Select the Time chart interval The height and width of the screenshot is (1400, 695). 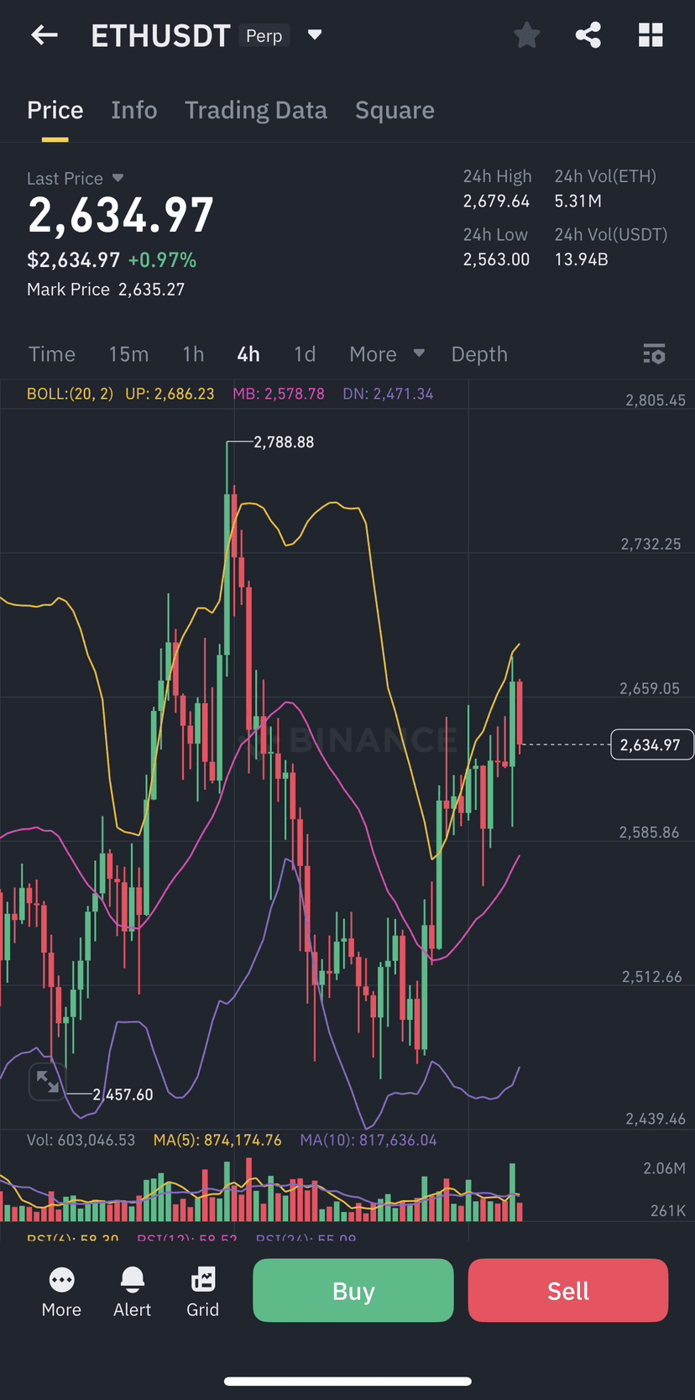point(52,354)
